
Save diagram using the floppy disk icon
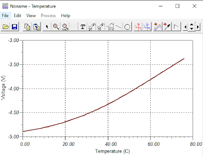[x=14, y=27]
